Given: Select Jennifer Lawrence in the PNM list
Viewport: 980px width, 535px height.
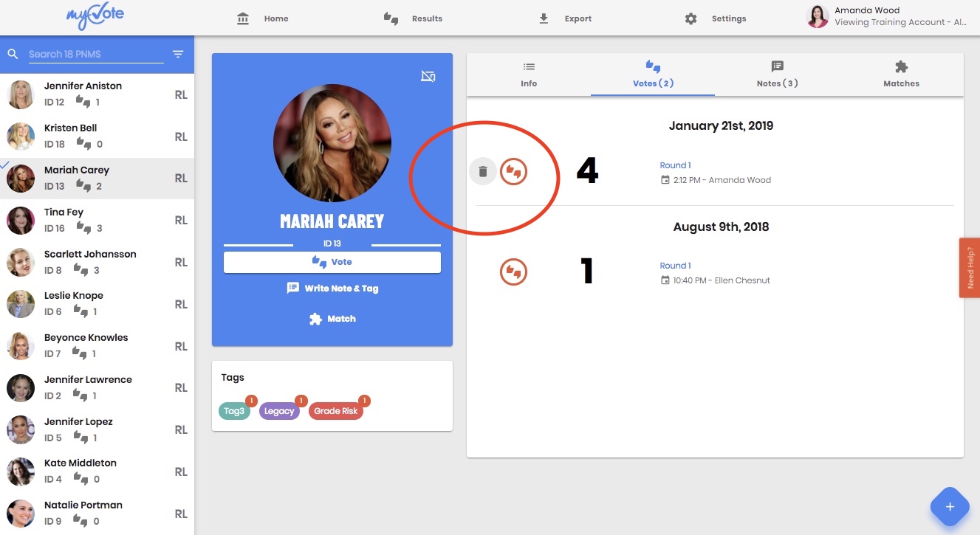Looking at the screenshot, I should point(97,387).
